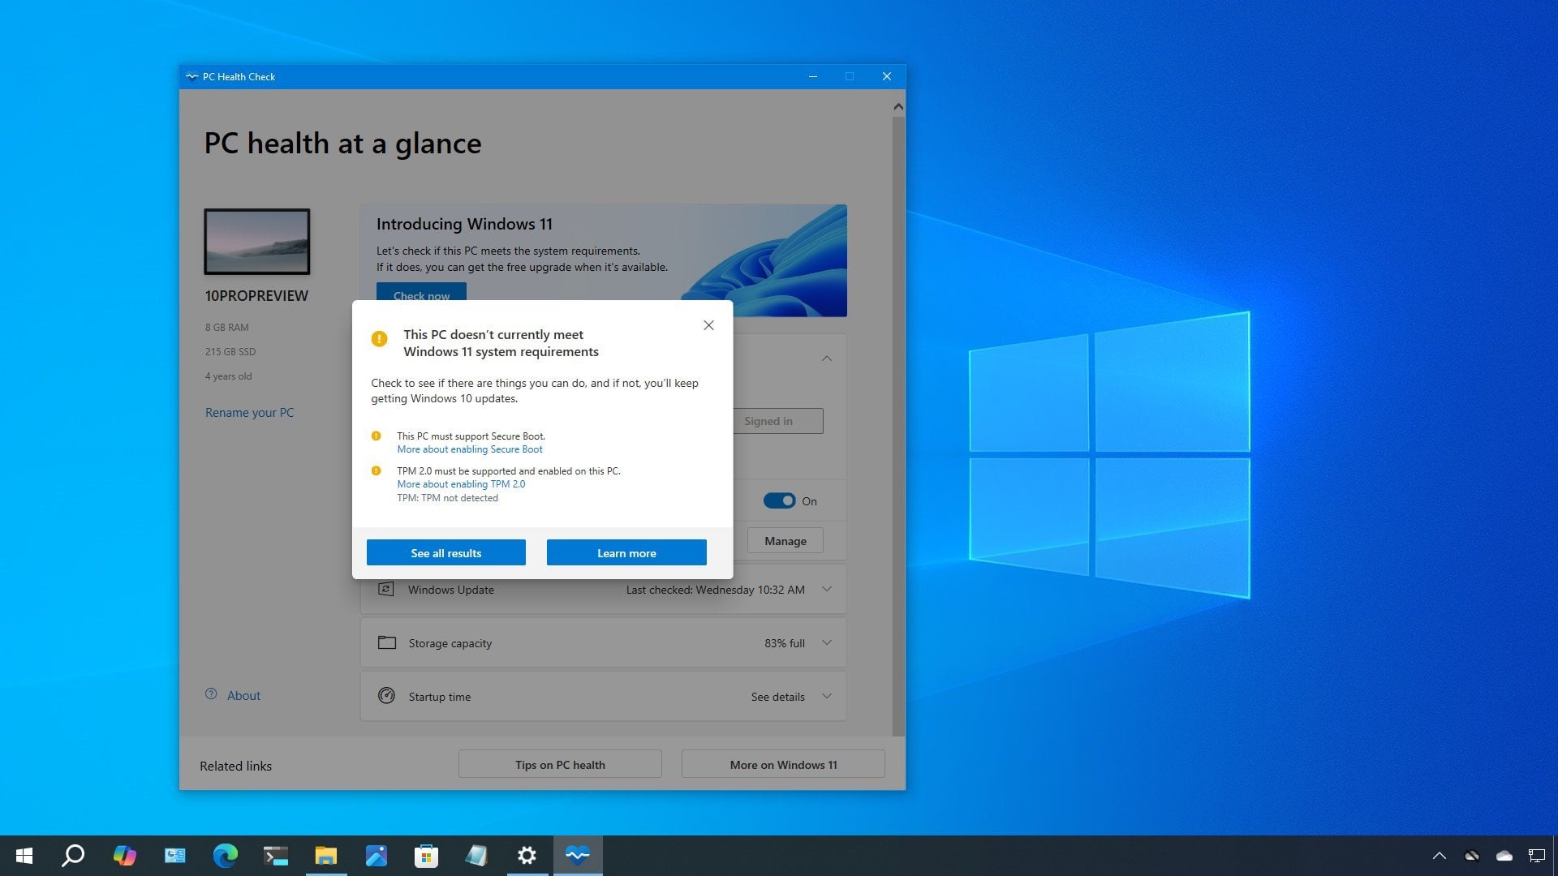Viewport: 1558px width, 876px height.
Task: Open Microsoft Edge from the taskbar
Action: pyautogui.click(x=225, y=855)
